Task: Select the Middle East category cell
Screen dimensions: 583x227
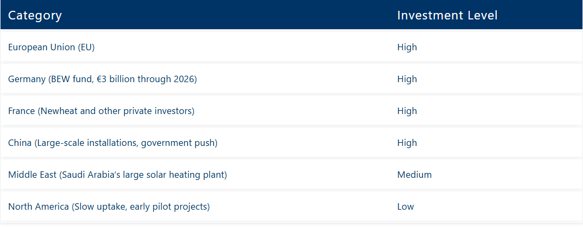Action: pos(117,175)
